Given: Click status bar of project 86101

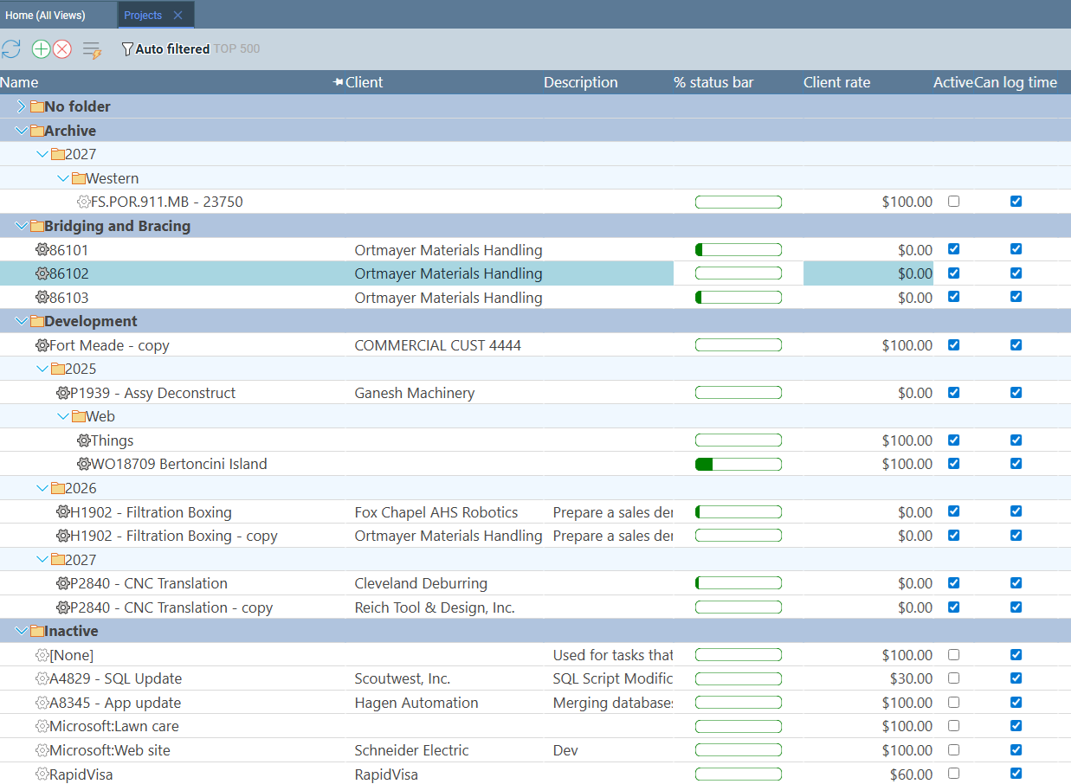Looking at the screenshot, I should (739, 250).
